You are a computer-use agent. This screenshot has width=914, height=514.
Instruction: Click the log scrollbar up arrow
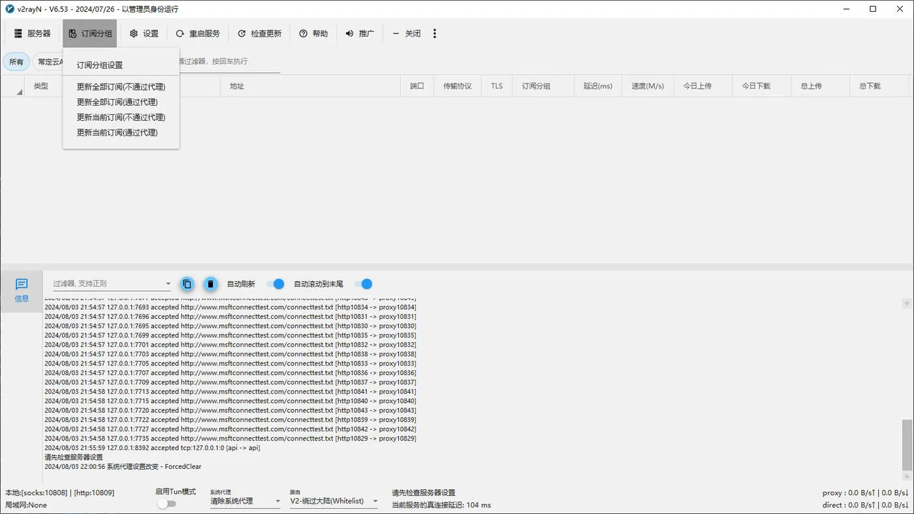(x=907, y=304)
